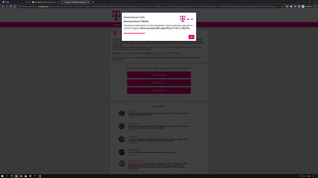This screenshot has height=178, width=318.
Task: Bookmark this page with the star icon
Action: coord(282,6)
